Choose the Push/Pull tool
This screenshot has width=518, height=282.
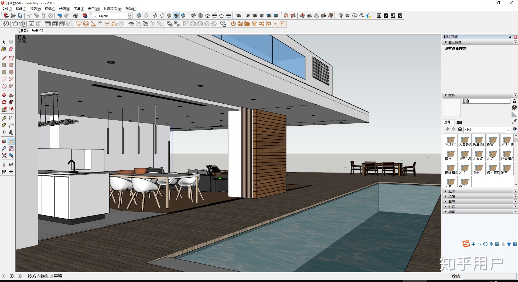(x=11, y=95)
